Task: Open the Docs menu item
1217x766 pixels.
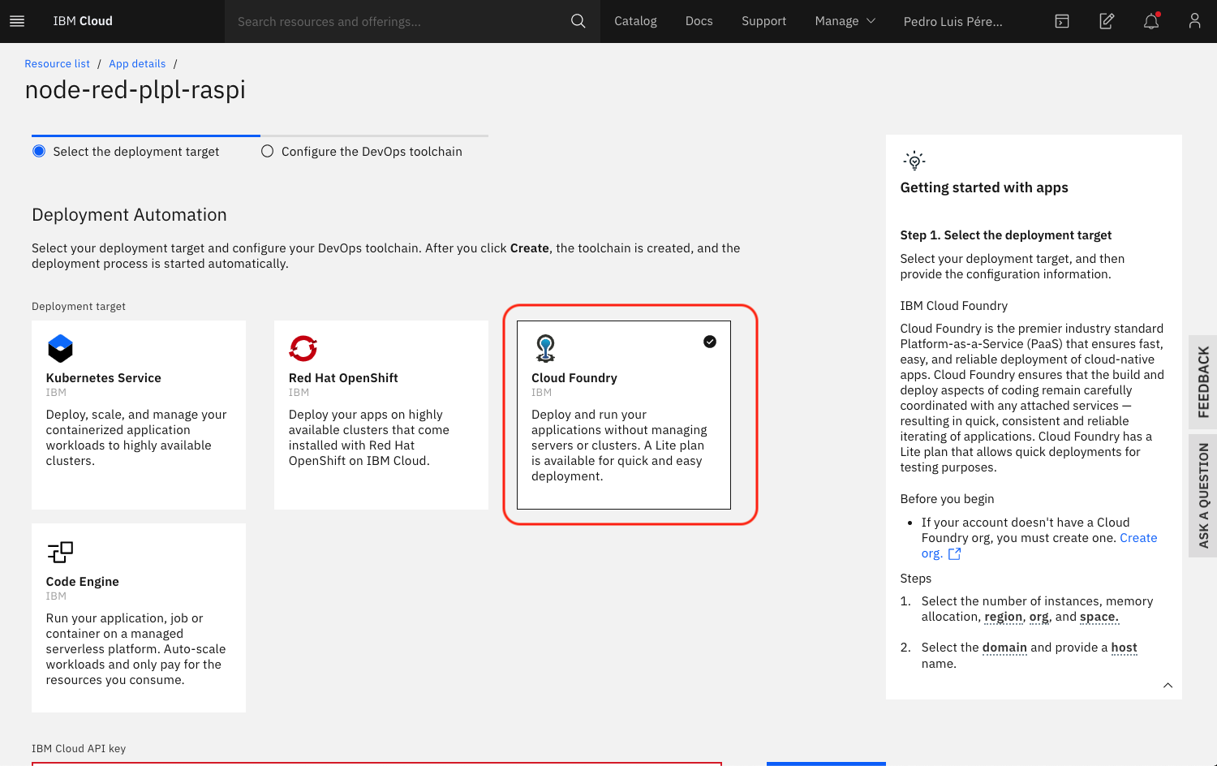Action: coord(699,21)
